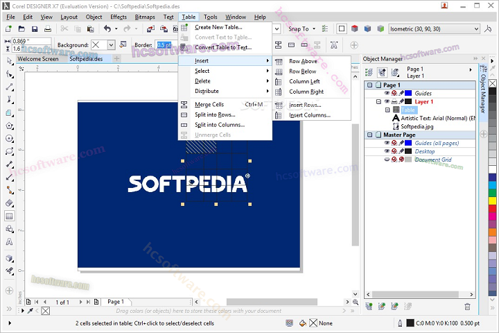Select the Pick tool in the toolbox
The width and height of the screenshot is (499, 333).
pyautogui.click(x=10, y=61)
